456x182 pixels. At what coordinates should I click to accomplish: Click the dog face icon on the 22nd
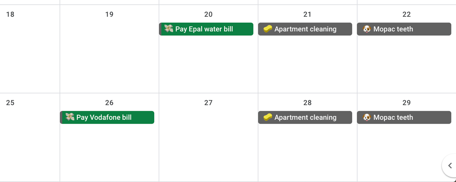(367, 29)
